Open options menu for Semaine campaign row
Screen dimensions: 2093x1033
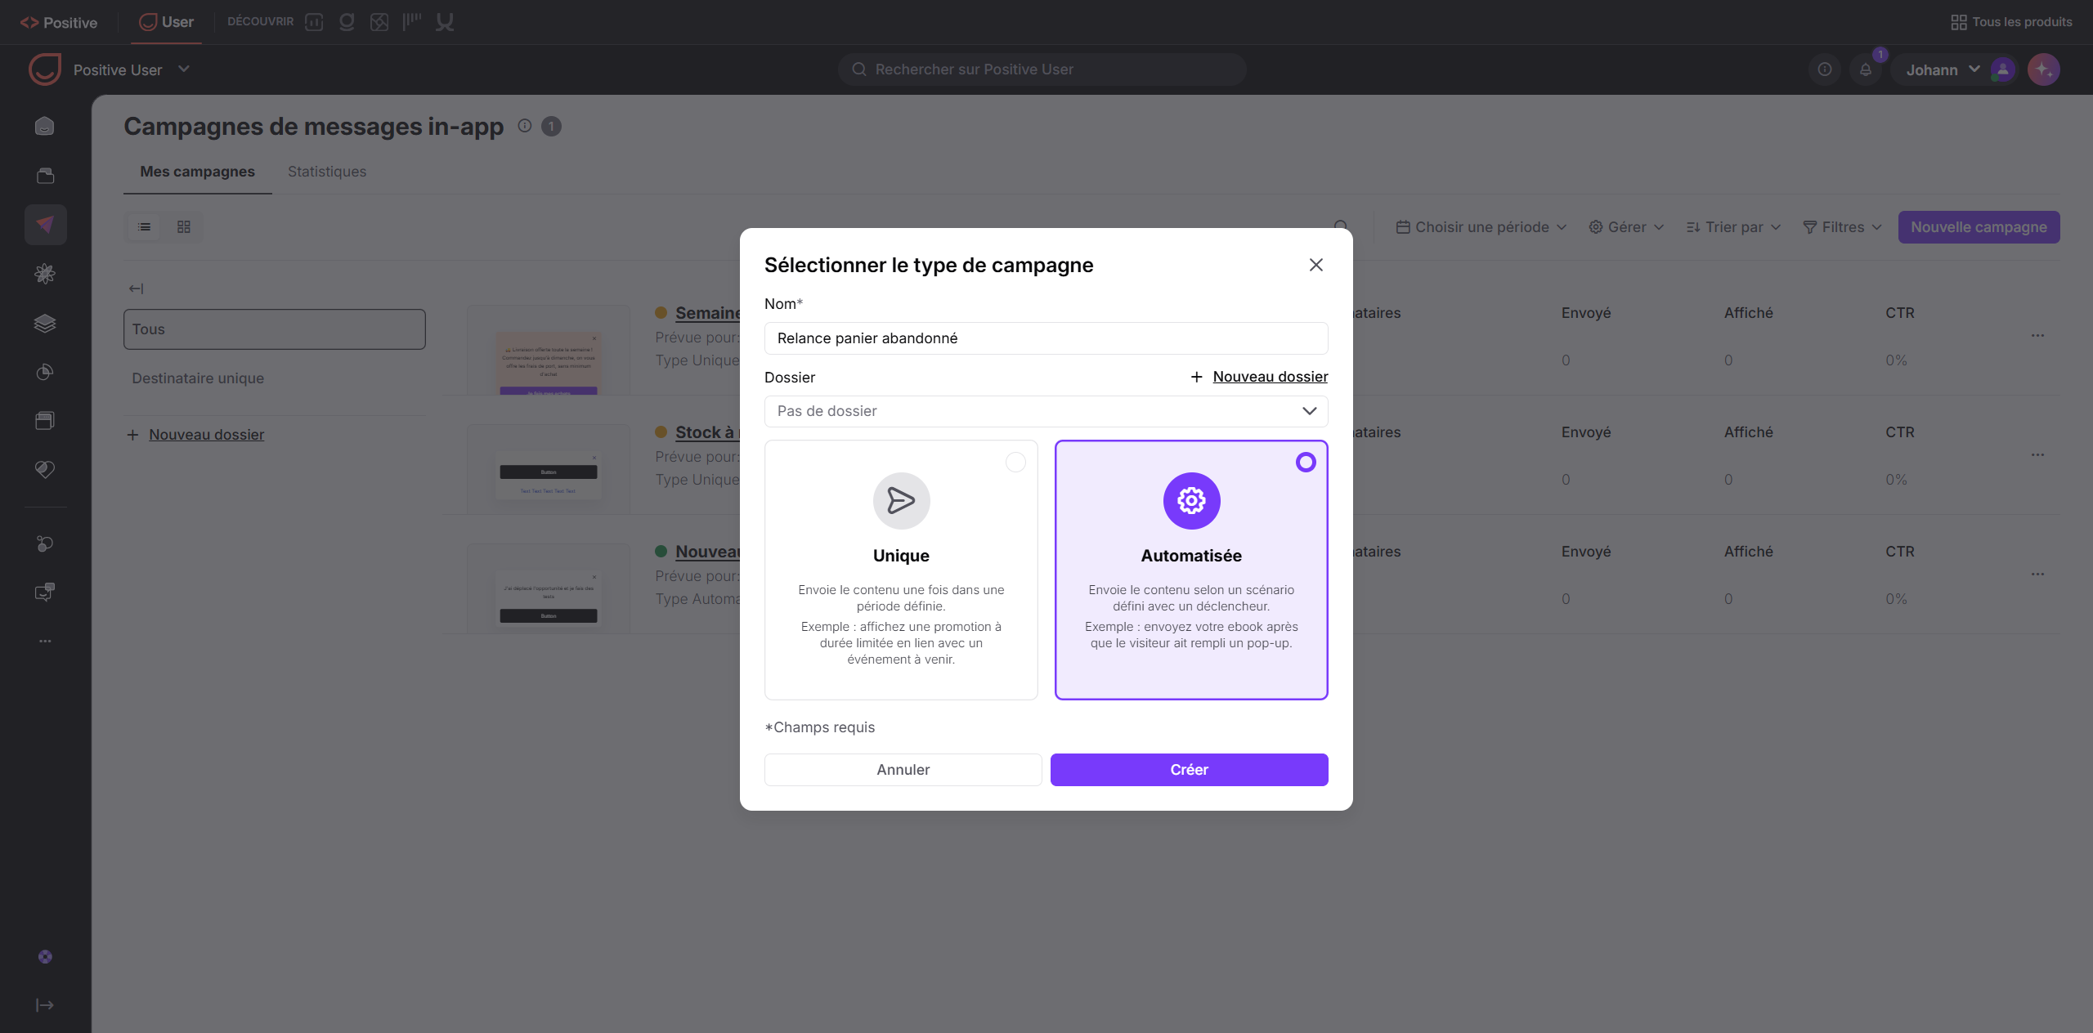(2037, 336)
